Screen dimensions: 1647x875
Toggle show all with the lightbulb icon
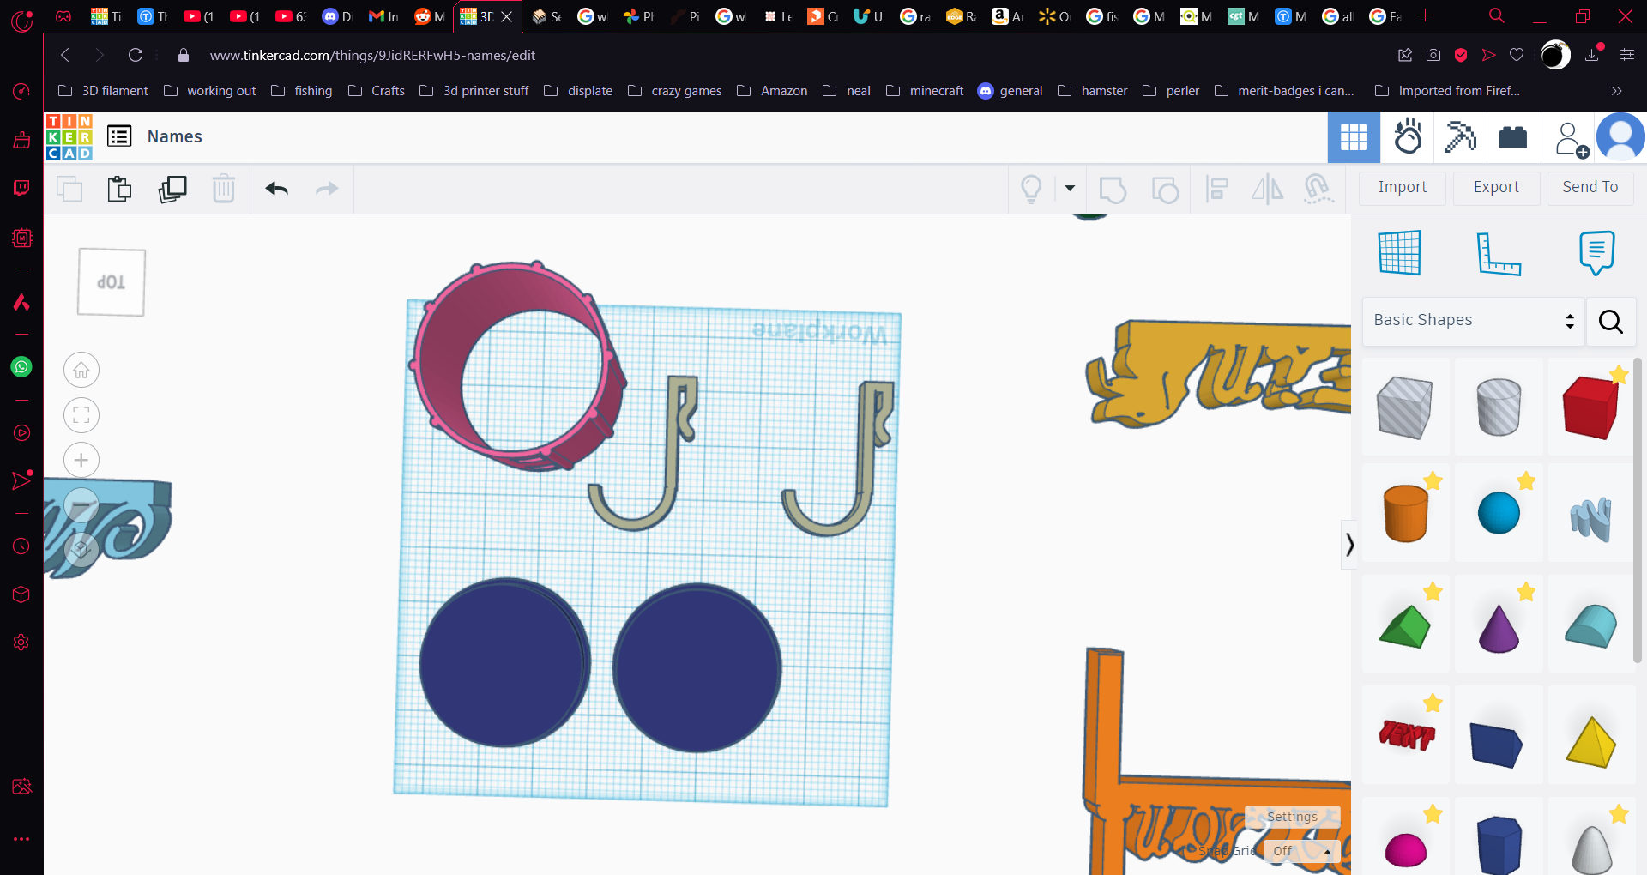pyautogui.click(x=1031, y=189)
